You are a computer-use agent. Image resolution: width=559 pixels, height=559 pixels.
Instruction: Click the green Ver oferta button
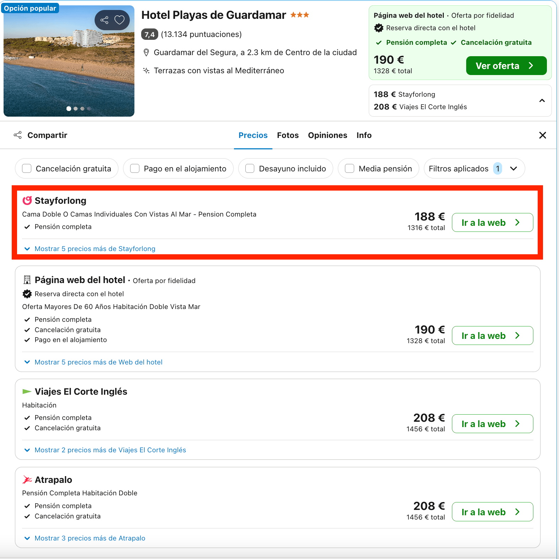coord(506,66)
